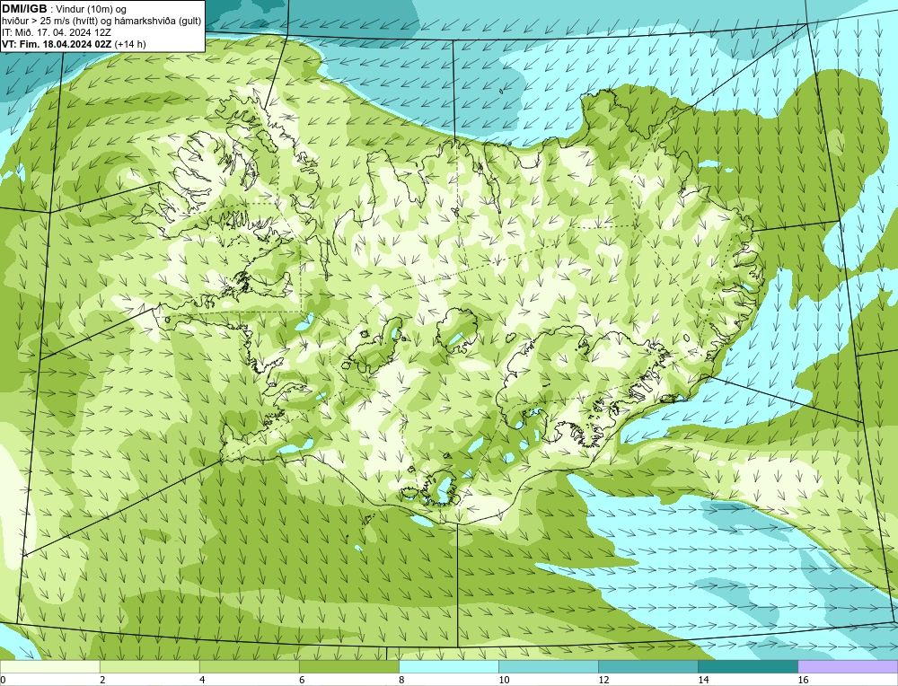Click the legend value "2"
Image resolution: width=898 pixels, height=686 pixels.
102,680
